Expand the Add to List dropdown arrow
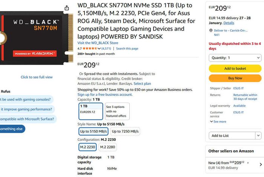 tap(258, 136)
